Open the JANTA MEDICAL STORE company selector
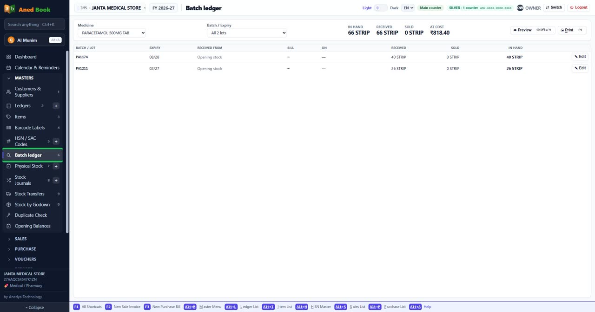Image resolution: width=595 pixels, height=312 pixels. [111, 8]
